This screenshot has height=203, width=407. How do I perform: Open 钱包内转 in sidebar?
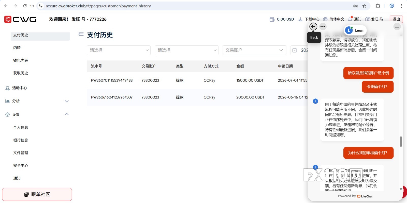click(21, 60)
